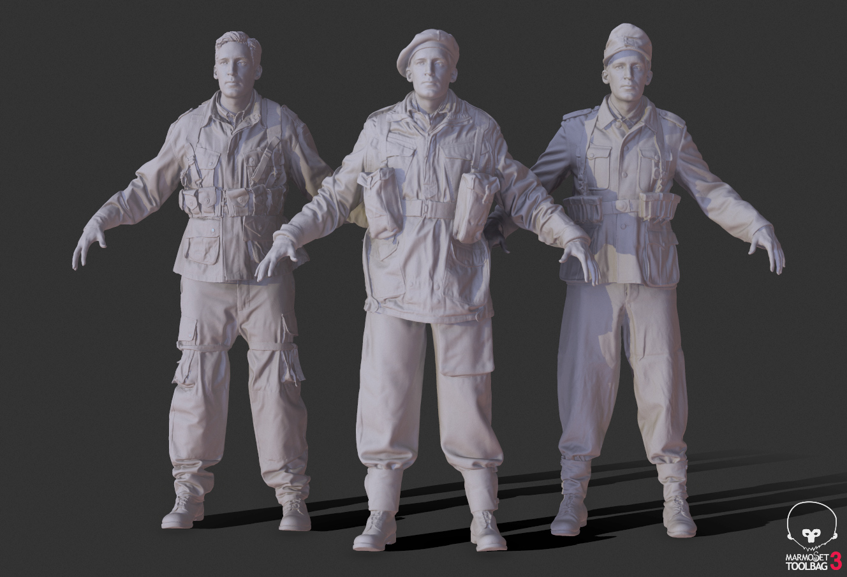The height and width of the screenshot is (577, 847).
Task: Click the MARMOSET TOOLBAG watermark text
Action: [806, 560]
